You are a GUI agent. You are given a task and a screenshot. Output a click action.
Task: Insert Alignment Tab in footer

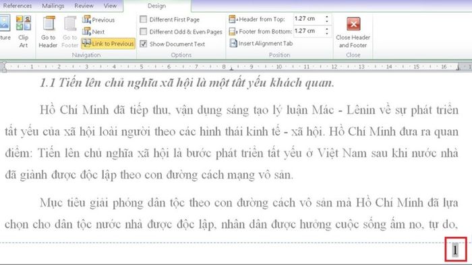point(261,44)
